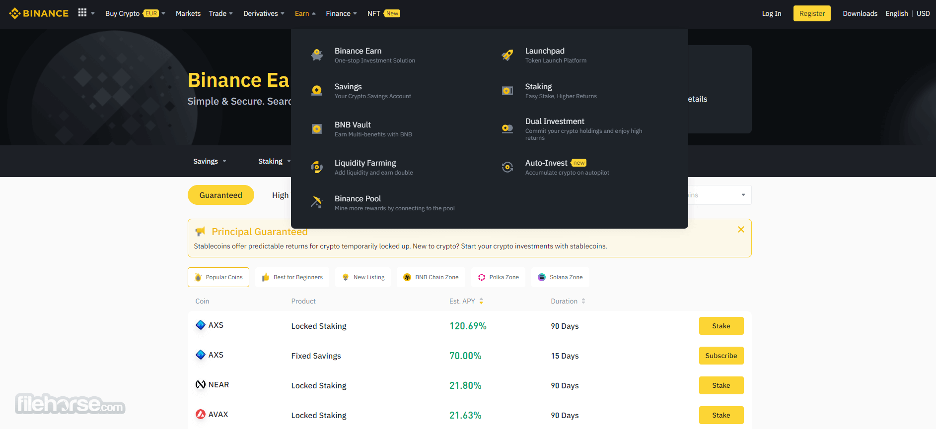Select the New Listing filter
Screen dimensions: 936x429
coord(363,277)
